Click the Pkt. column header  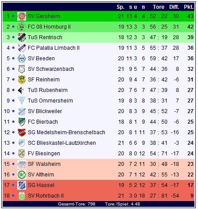coord(189,7)
